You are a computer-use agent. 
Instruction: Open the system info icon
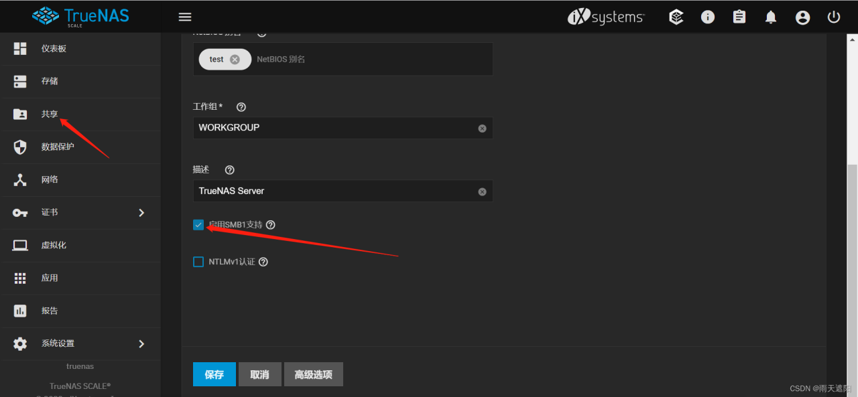pyautogui.click(x=707, y=17)
